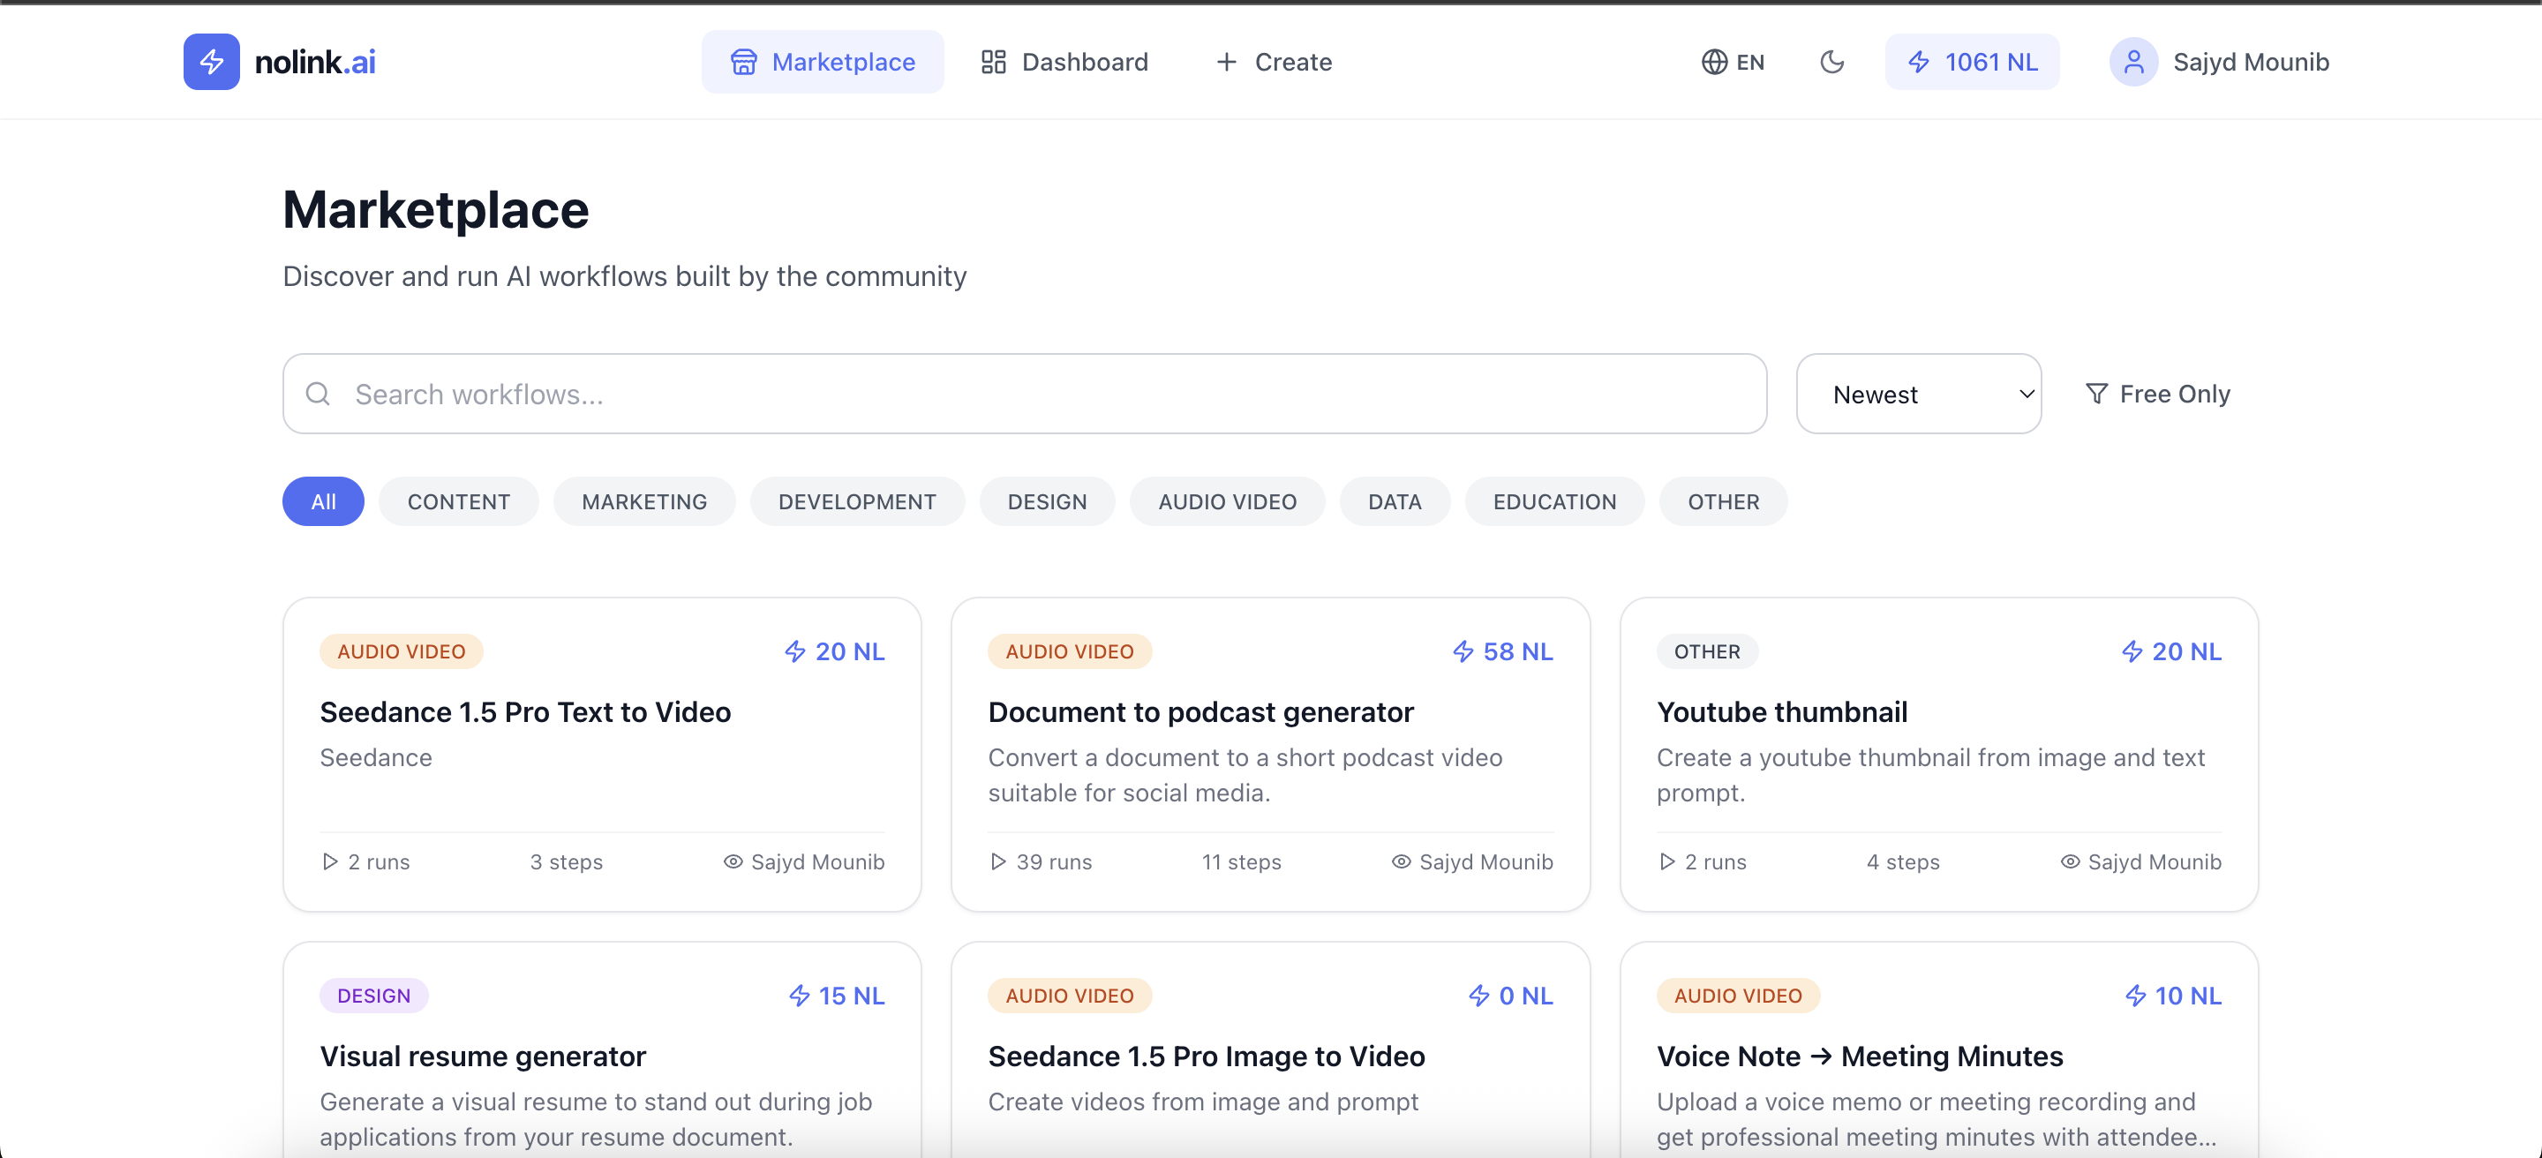
Task: Click the play icon beside 39 runs
Action: (997, 862)
